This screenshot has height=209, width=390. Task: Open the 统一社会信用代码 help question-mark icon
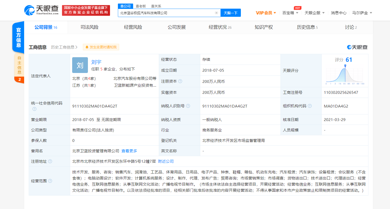(34, 109)
